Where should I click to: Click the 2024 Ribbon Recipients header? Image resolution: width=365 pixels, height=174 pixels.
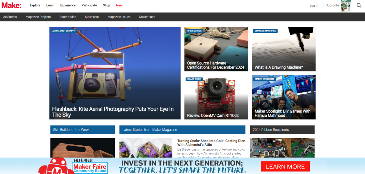282,130
